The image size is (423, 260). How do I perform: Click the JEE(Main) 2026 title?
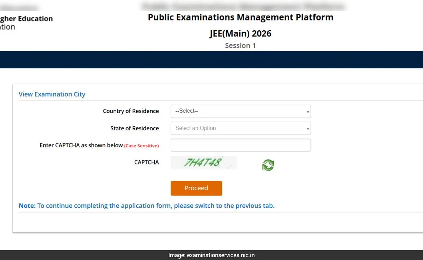coord(240,33)
